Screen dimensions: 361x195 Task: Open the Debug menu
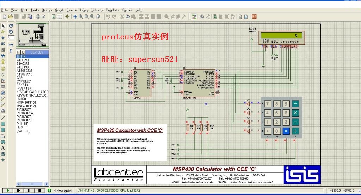coord(84,10)
